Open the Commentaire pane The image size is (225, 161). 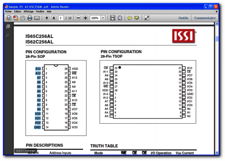click(x=205, y=18)
